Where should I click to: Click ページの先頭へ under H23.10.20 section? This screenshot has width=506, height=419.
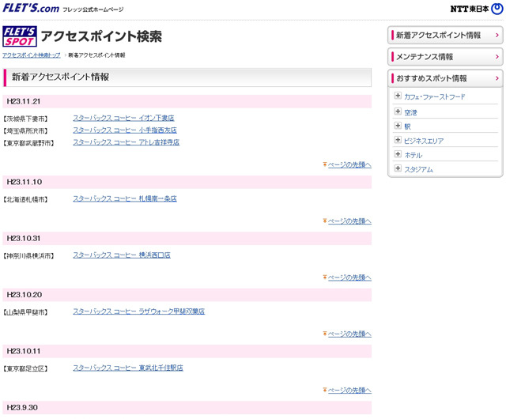coord(349,334)
